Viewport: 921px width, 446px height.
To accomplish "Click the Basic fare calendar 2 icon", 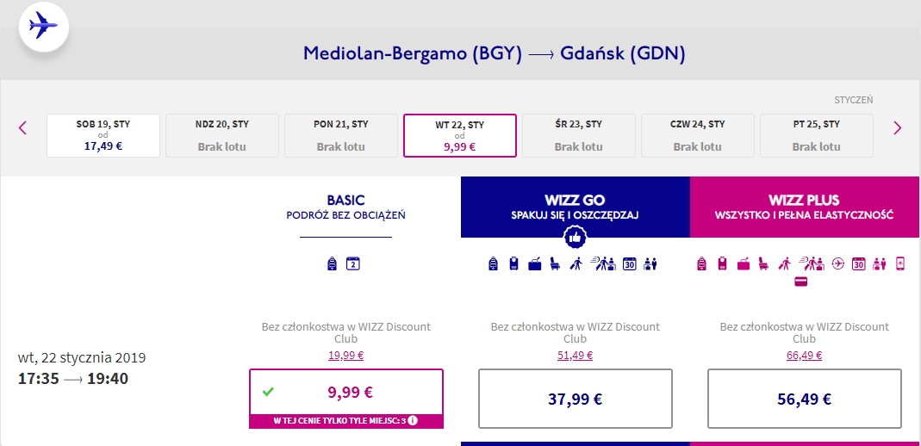I will (x=352, y=264).
